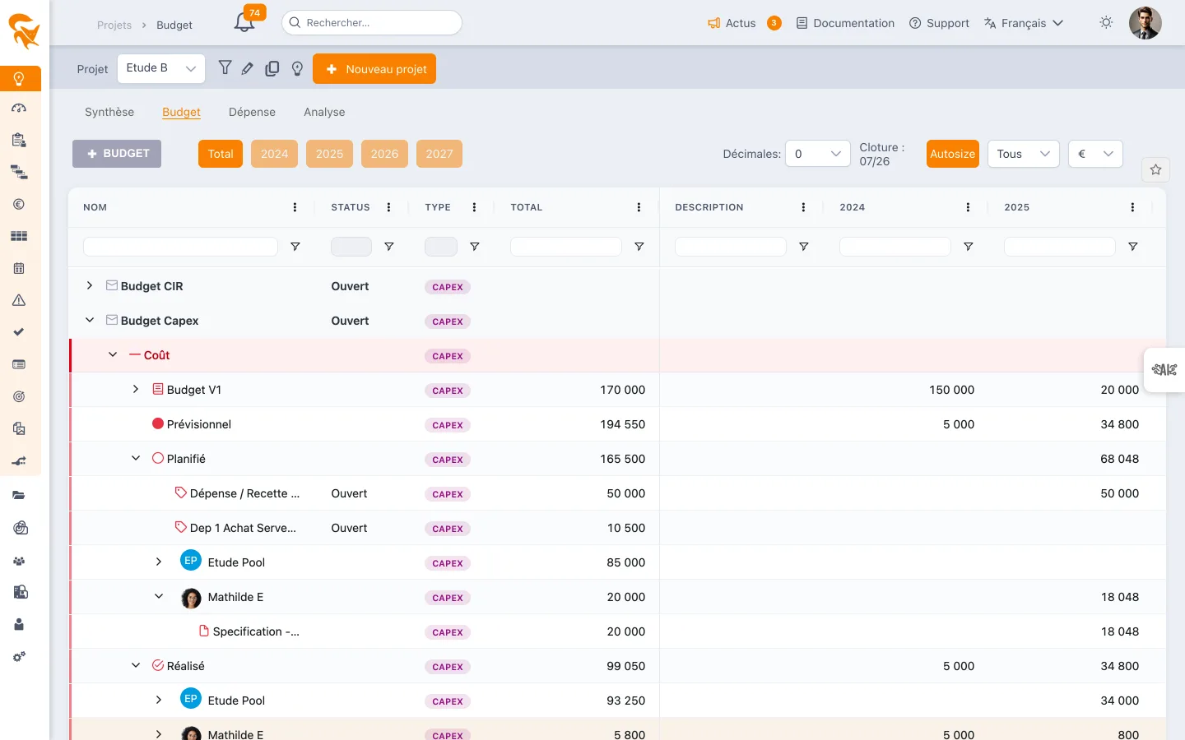Click the TOTAL column filter funnel
The width and height of the screenshot is (1185, 740).
[639, 247]
